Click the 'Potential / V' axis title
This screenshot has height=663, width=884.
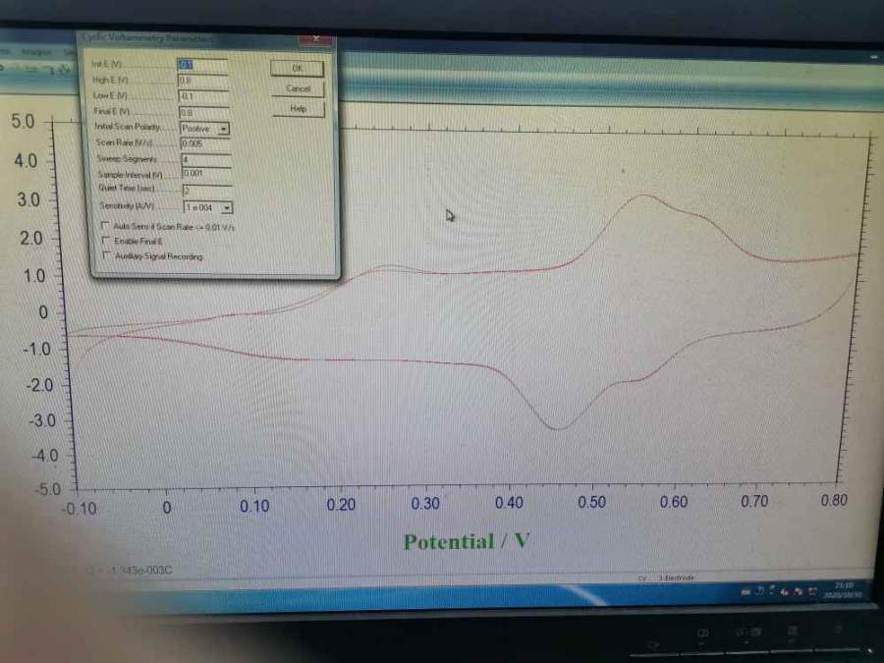[x=467, y=542]
